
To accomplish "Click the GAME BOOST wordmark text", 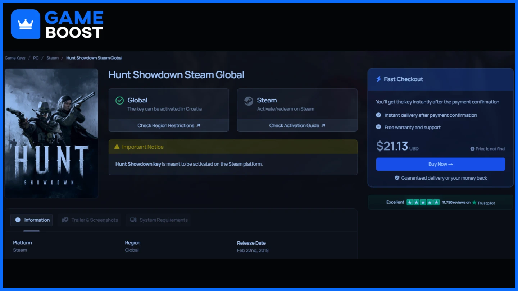I will click(x=74, y=24).
